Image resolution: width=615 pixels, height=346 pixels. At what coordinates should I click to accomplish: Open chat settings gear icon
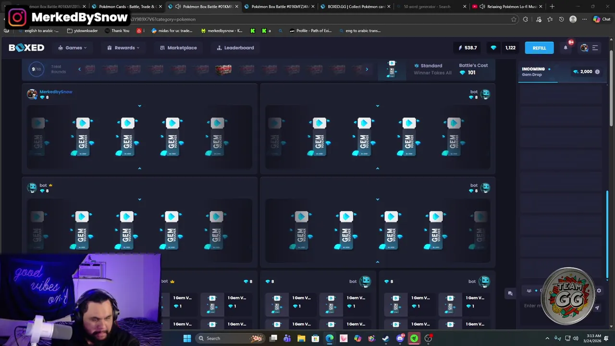599,291
